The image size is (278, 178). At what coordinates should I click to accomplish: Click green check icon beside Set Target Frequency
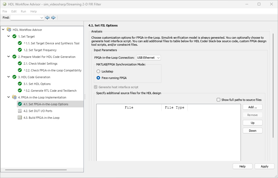20,50
